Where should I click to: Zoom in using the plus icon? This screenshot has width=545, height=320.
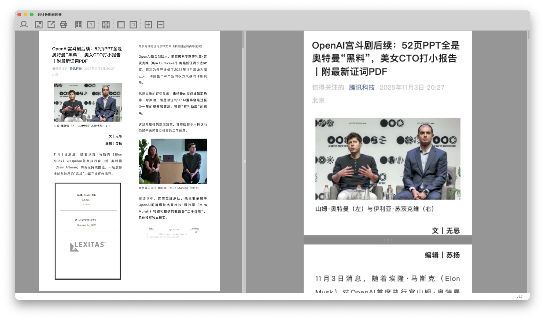148,24
